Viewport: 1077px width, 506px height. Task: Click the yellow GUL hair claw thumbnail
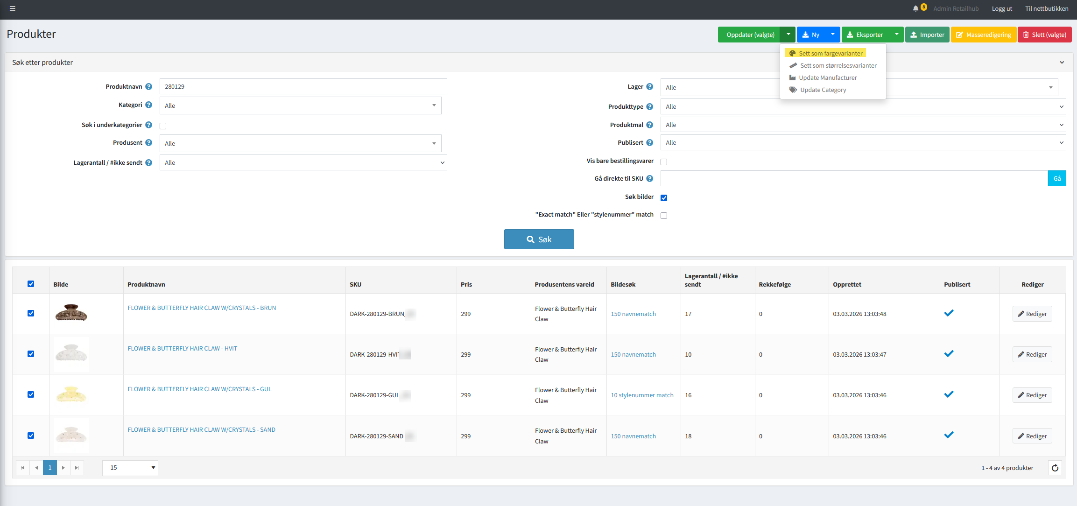click(71, 394)
